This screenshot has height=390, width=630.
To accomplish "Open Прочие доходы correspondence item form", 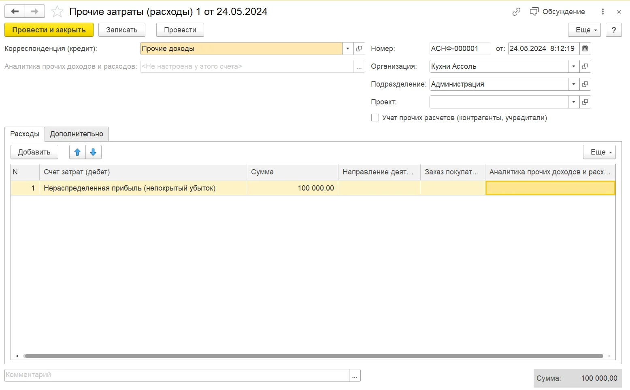I will point(359,49).
